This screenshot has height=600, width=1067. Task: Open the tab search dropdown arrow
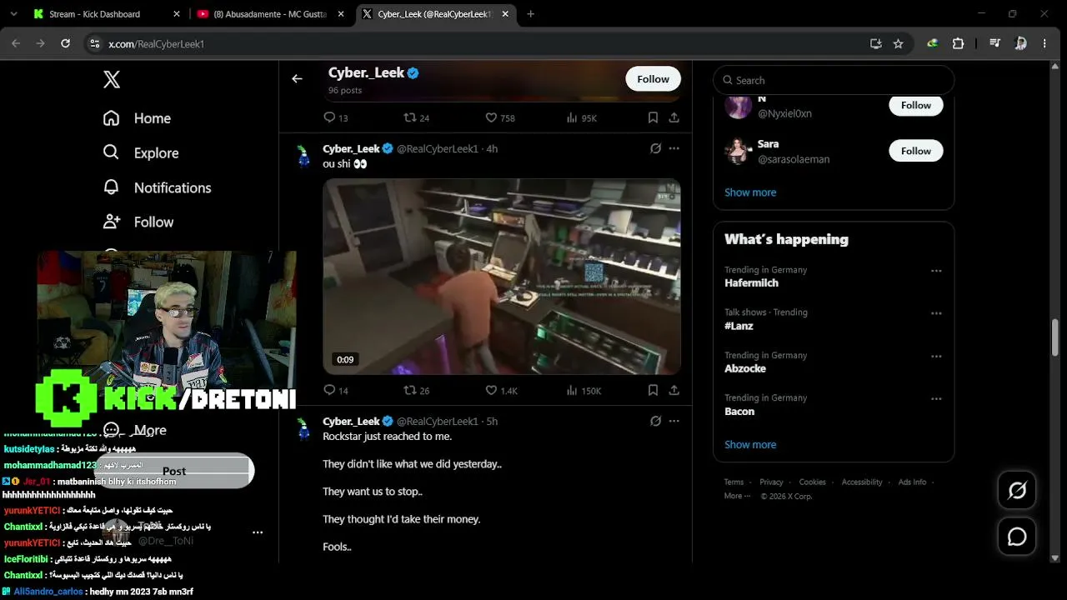tap(13, 14)
